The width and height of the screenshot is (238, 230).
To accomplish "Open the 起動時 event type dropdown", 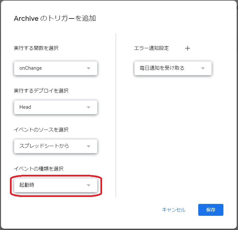I will [56, 185].
